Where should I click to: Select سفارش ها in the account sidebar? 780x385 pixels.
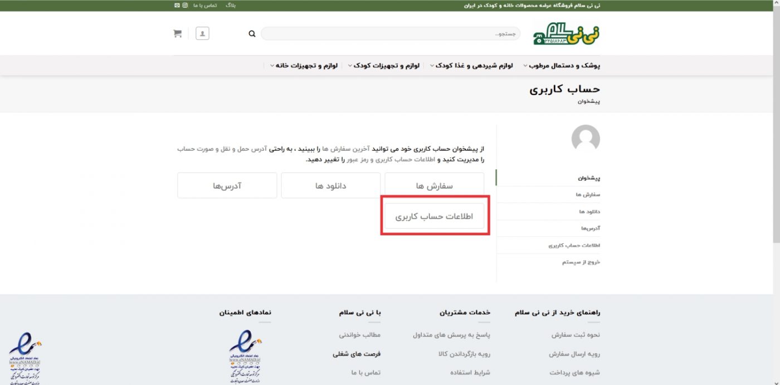coord(588,195)
